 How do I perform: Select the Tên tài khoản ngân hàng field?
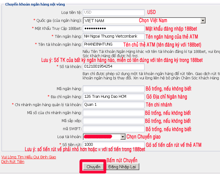[x=114, y=44]
